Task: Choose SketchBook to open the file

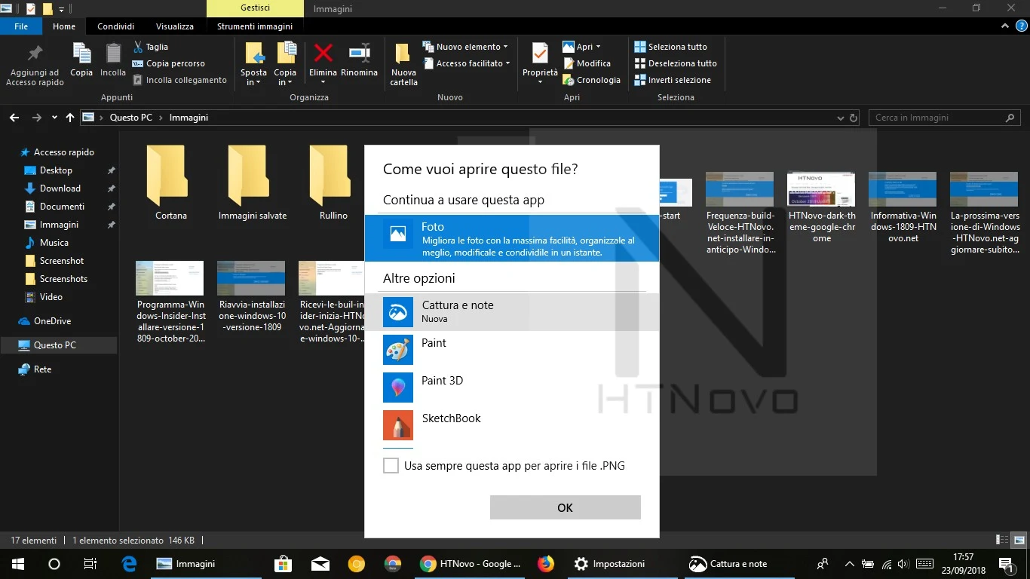Action: pyautogui.click(x=511, y=424)
